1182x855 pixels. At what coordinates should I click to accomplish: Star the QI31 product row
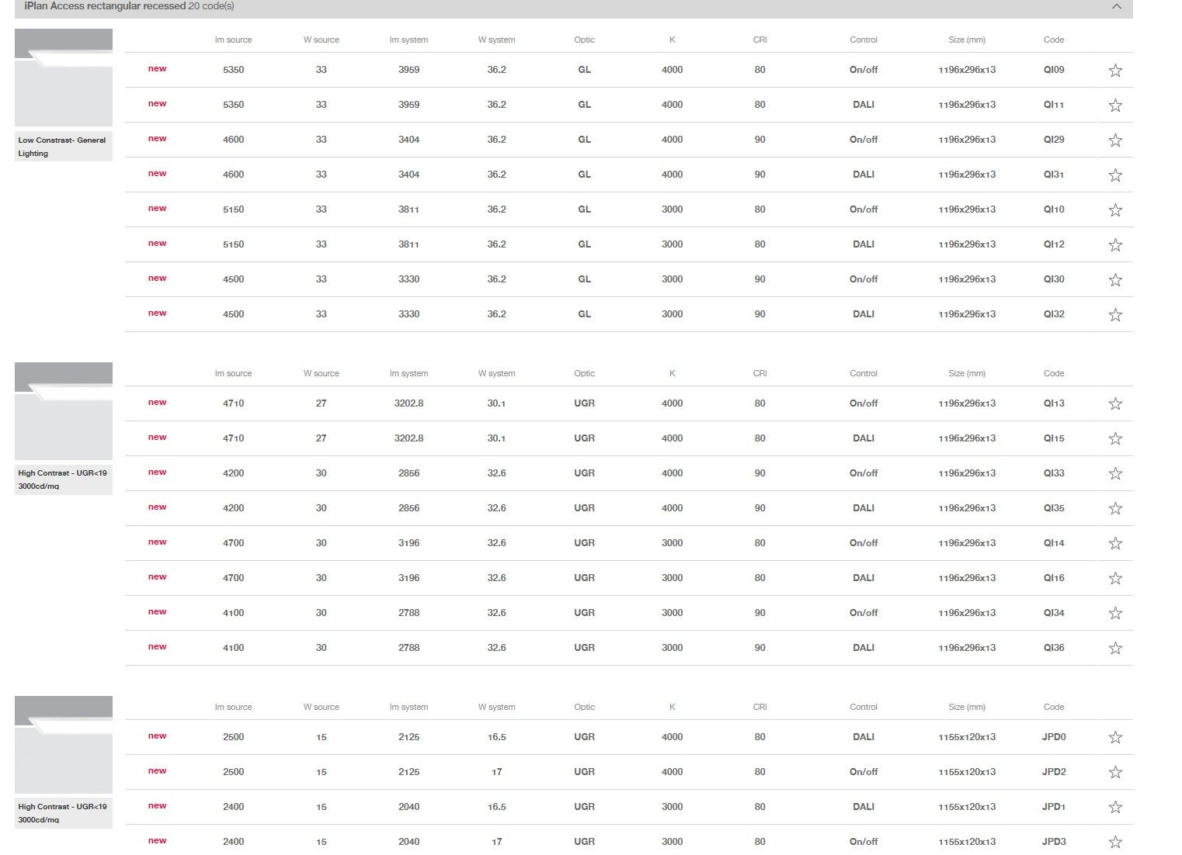[1115, 175]
